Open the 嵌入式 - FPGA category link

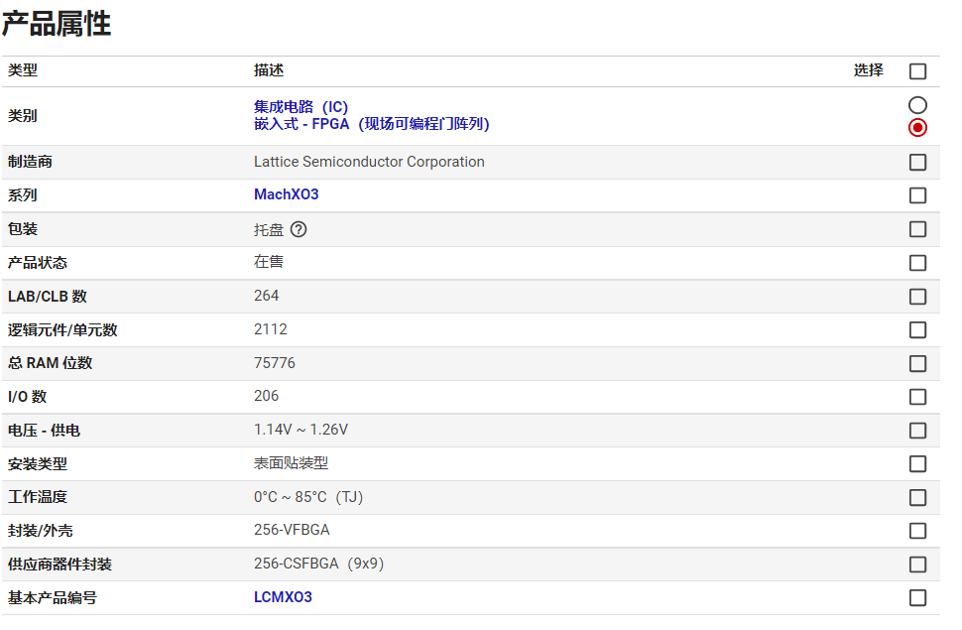coord(371,124)
